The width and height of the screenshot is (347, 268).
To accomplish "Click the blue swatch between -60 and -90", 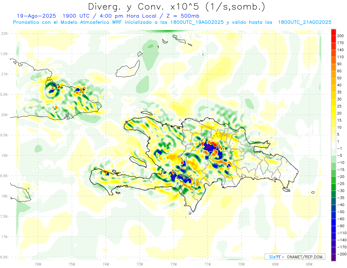I will pos(333,222).
